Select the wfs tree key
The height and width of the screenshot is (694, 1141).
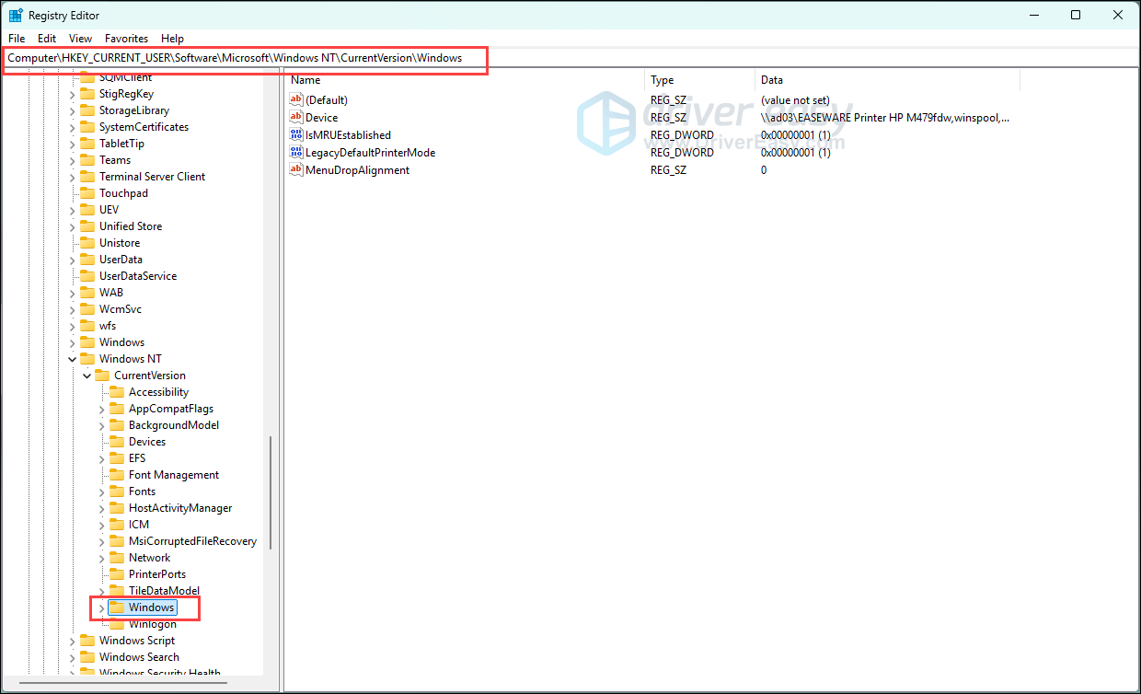pos(108,326)
